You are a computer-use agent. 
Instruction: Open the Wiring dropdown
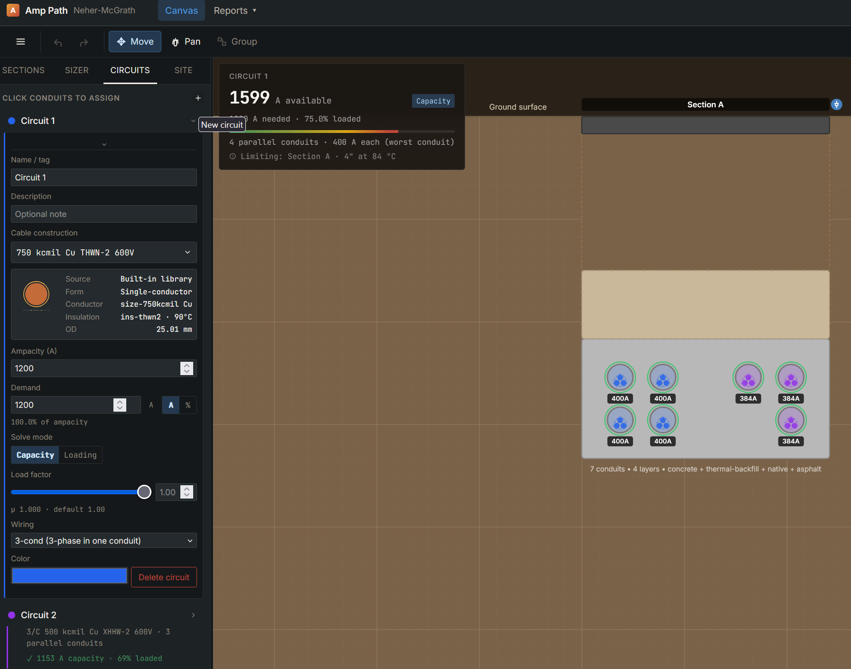click(104, 540)
